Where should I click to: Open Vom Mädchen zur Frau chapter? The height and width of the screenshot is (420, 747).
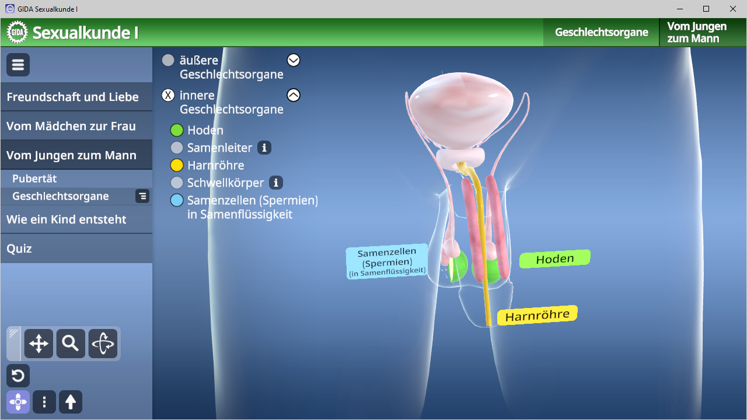76,126
